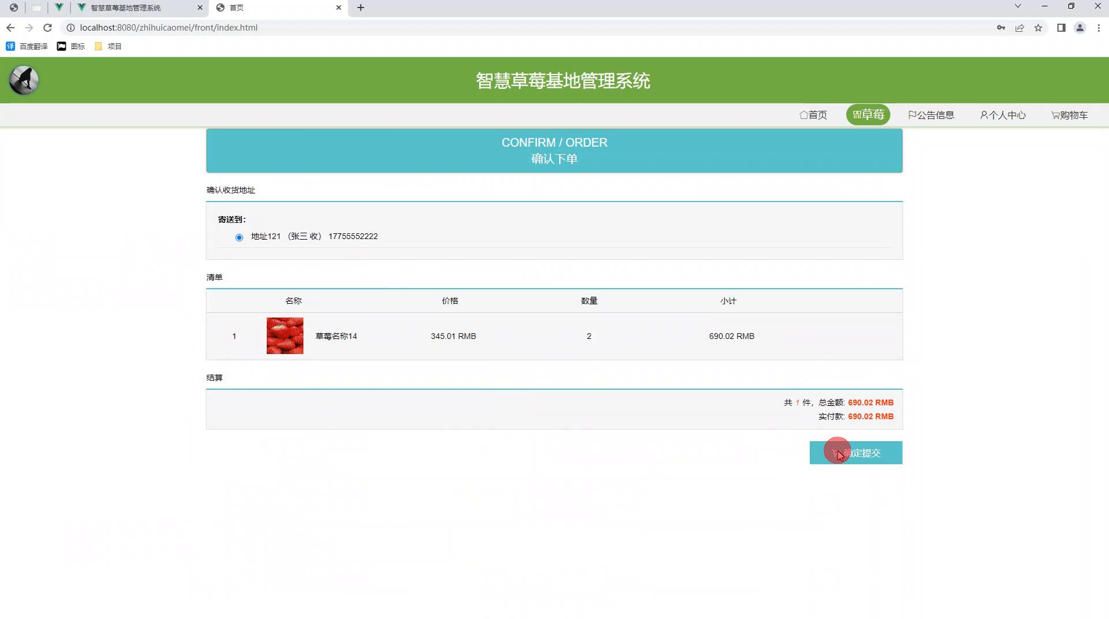Select first pinned globe tab
Viewport: 1109px width, 619px height.
point(14,8)
